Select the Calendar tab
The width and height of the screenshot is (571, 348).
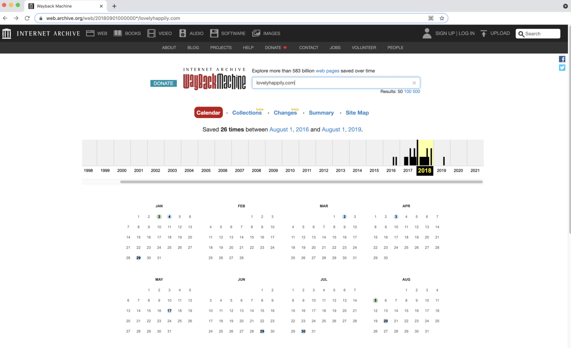tap(208, 113)
